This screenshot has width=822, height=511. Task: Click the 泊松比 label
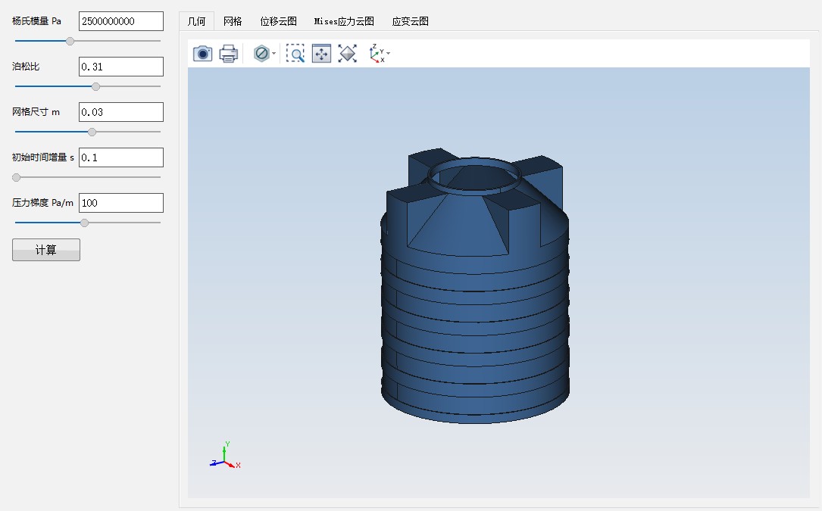click(26, 67)
